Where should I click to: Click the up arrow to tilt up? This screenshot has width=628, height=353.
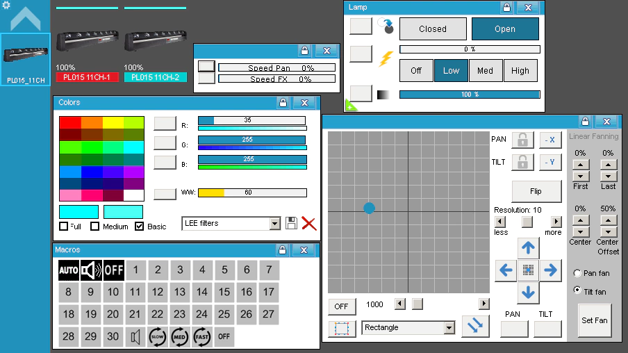528,247
